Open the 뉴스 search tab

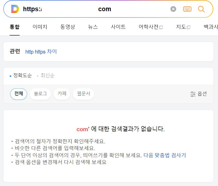point(93,27)
